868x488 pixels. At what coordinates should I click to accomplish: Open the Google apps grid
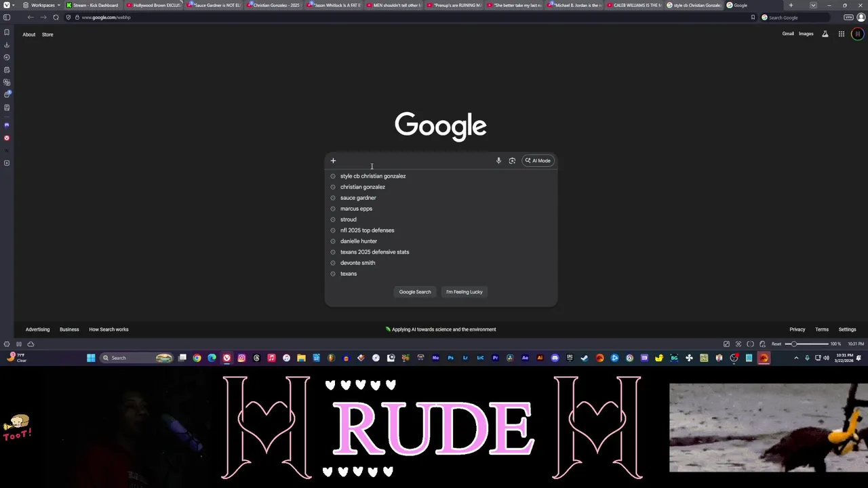842,34
